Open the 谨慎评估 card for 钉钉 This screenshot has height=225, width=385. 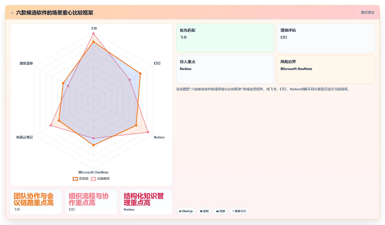(x=326, y=38)
